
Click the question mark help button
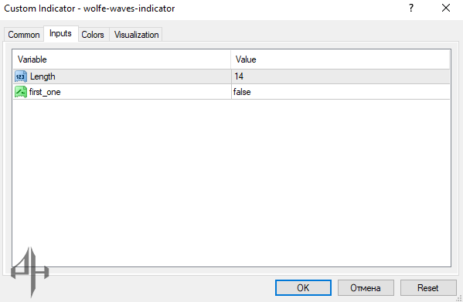point(411,8)
